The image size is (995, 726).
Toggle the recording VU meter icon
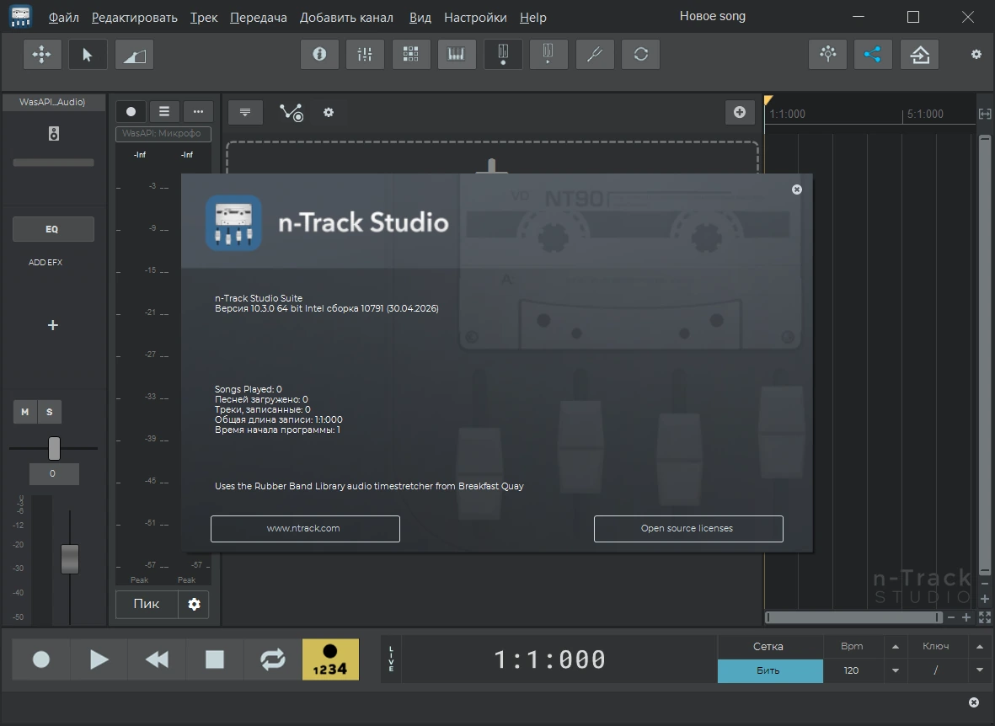503,54
